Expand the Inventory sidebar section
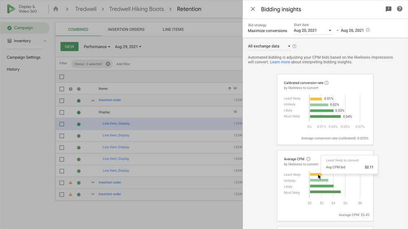Image resolution: width=408 pixels, height=229 pixels. tap(45, 41)
